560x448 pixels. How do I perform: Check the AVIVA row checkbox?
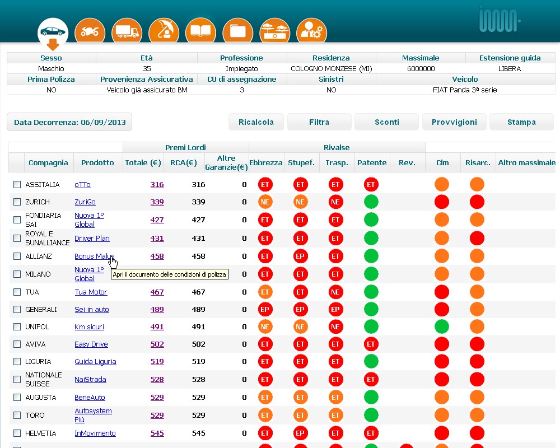[x=17, y=344]
